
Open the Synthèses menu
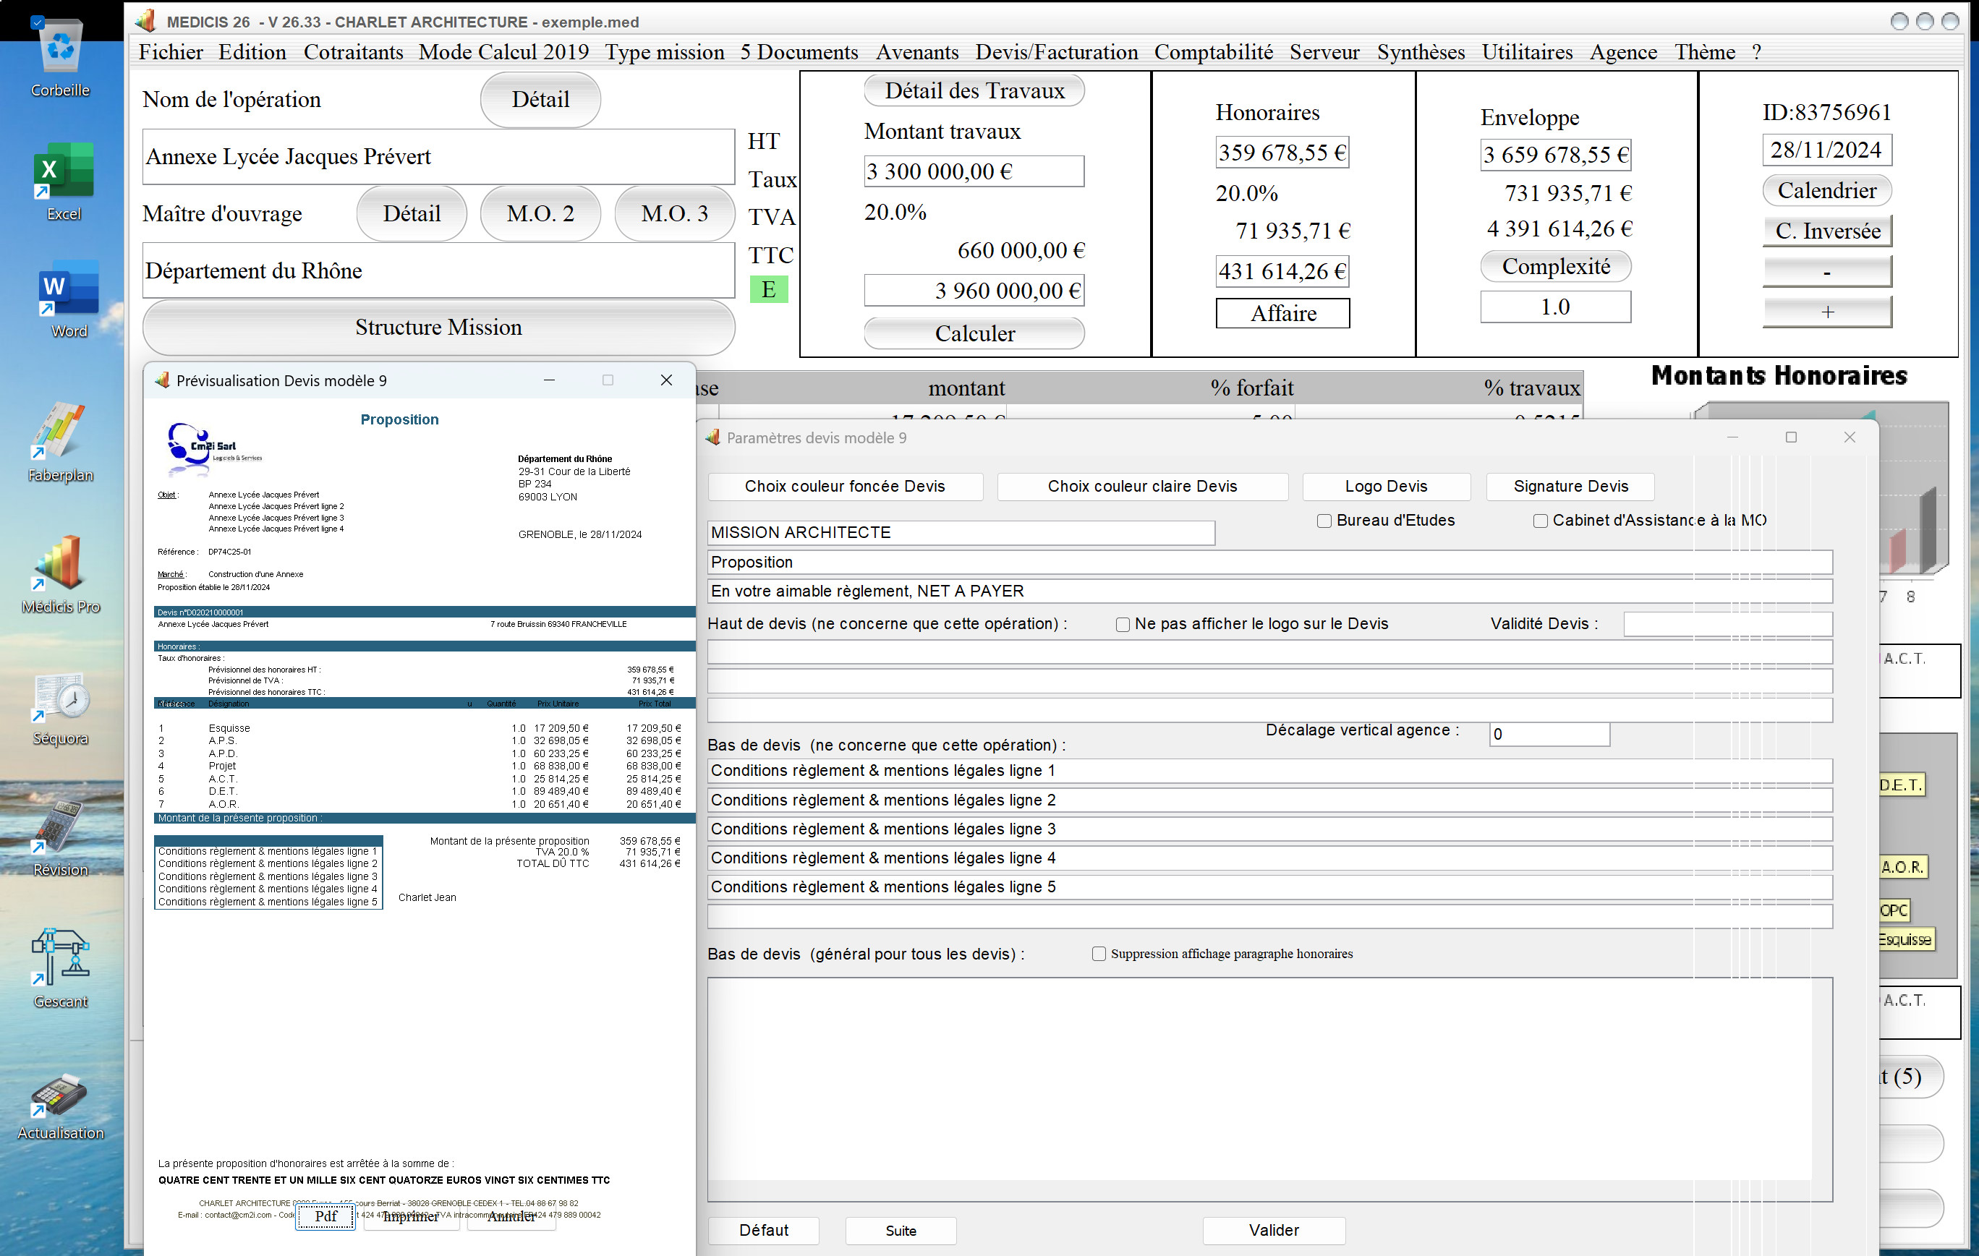(x=1420, y=52)
